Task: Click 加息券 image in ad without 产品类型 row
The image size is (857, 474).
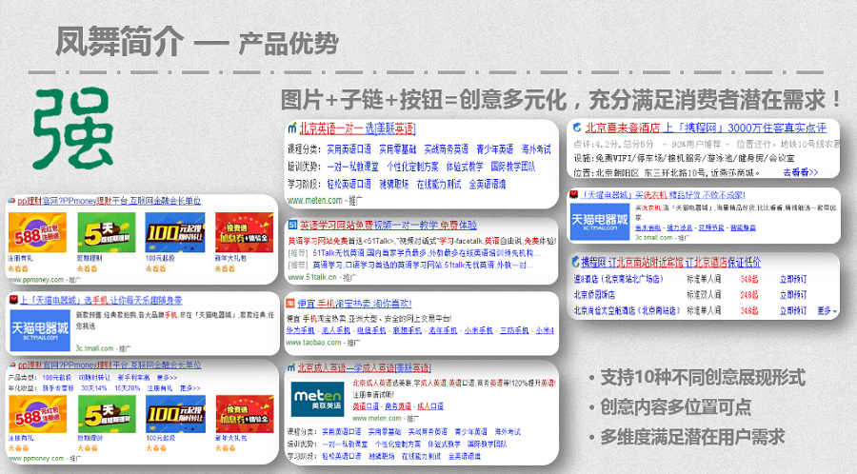Action: (x=244, y=233)
